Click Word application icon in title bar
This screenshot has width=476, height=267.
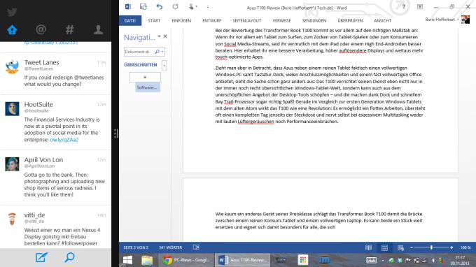coord(128,6)
